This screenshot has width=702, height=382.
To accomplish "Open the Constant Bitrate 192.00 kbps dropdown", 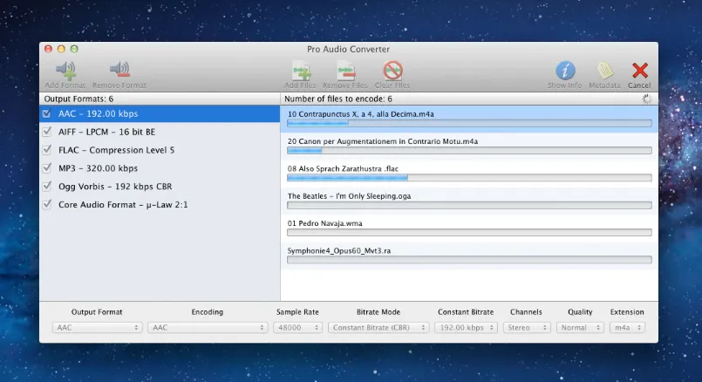I will pyautogui.click(x=466, y=328).
